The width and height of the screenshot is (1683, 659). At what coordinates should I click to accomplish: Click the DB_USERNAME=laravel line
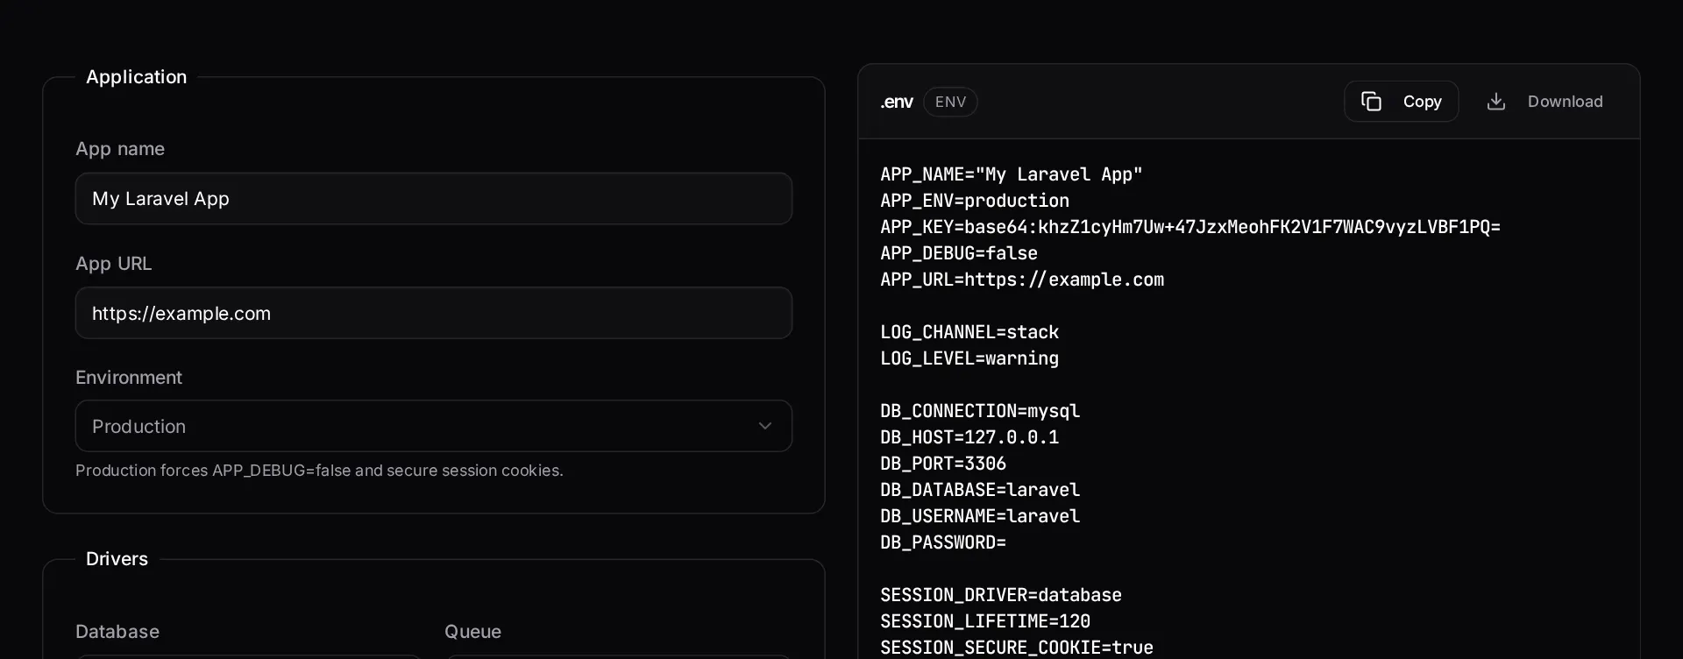coord(980,516)
